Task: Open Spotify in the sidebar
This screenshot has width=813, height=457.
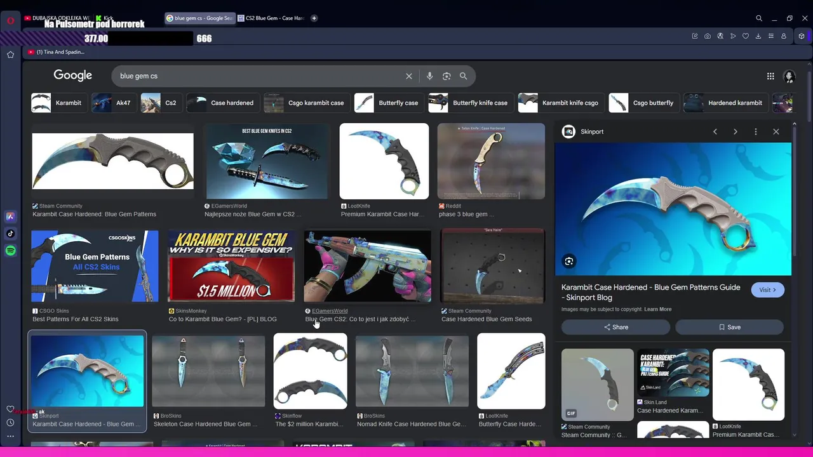Action: (x=11, y=251)
